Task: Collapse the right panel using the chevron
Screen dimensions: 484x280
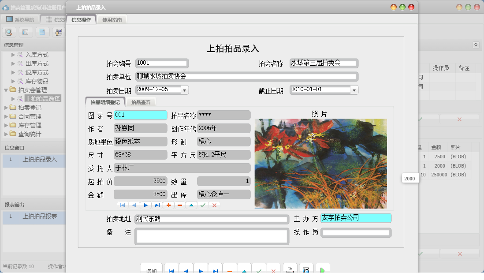Action: point(476,45)
